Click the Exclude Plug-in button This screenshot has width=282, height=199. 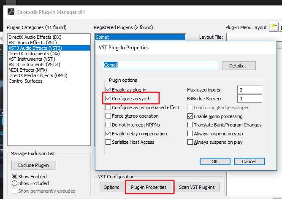click(33, 165)
